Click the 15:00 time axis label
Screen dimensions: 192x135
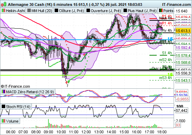[124, 132]
